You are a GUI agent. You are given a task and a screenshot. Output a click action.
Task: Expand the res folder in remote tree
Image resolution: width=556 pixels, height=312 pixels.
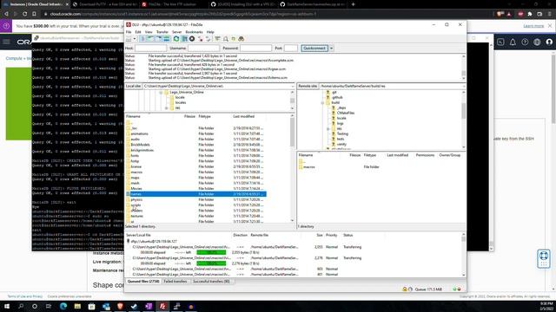pos(328,129)
